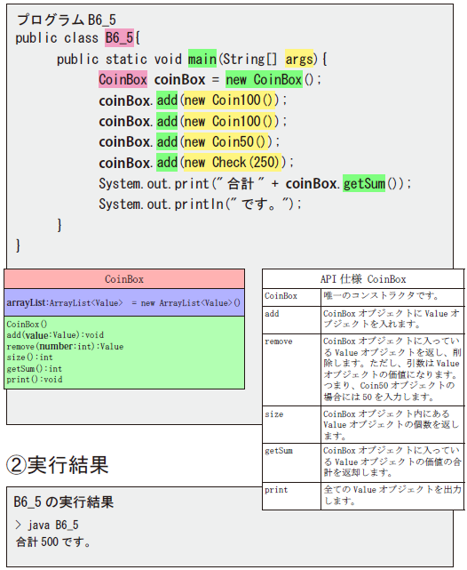Click the 'remove' row name in the API table

[x=278, y=341]
